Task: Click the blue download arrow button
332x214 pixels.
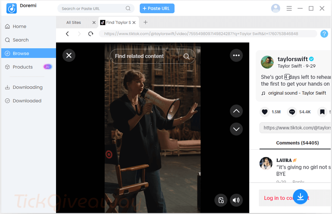Action: click(300, 197)
